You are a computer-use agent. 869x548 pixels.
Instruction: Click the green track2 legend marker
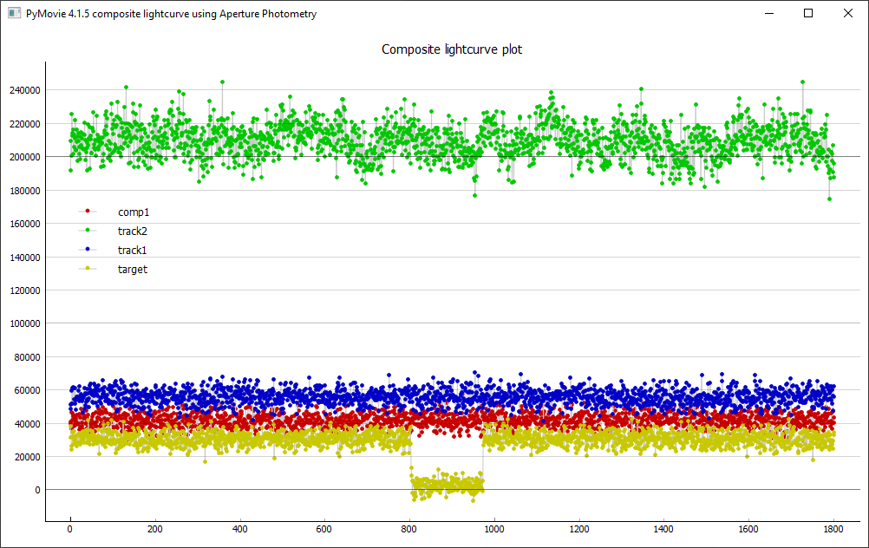coord(88,231)
